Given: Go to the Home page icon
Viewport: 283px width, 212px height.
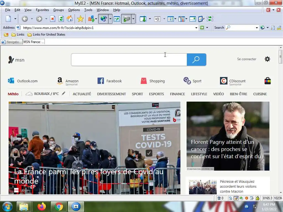Looking at the screenshot, I should coord(70,19).
